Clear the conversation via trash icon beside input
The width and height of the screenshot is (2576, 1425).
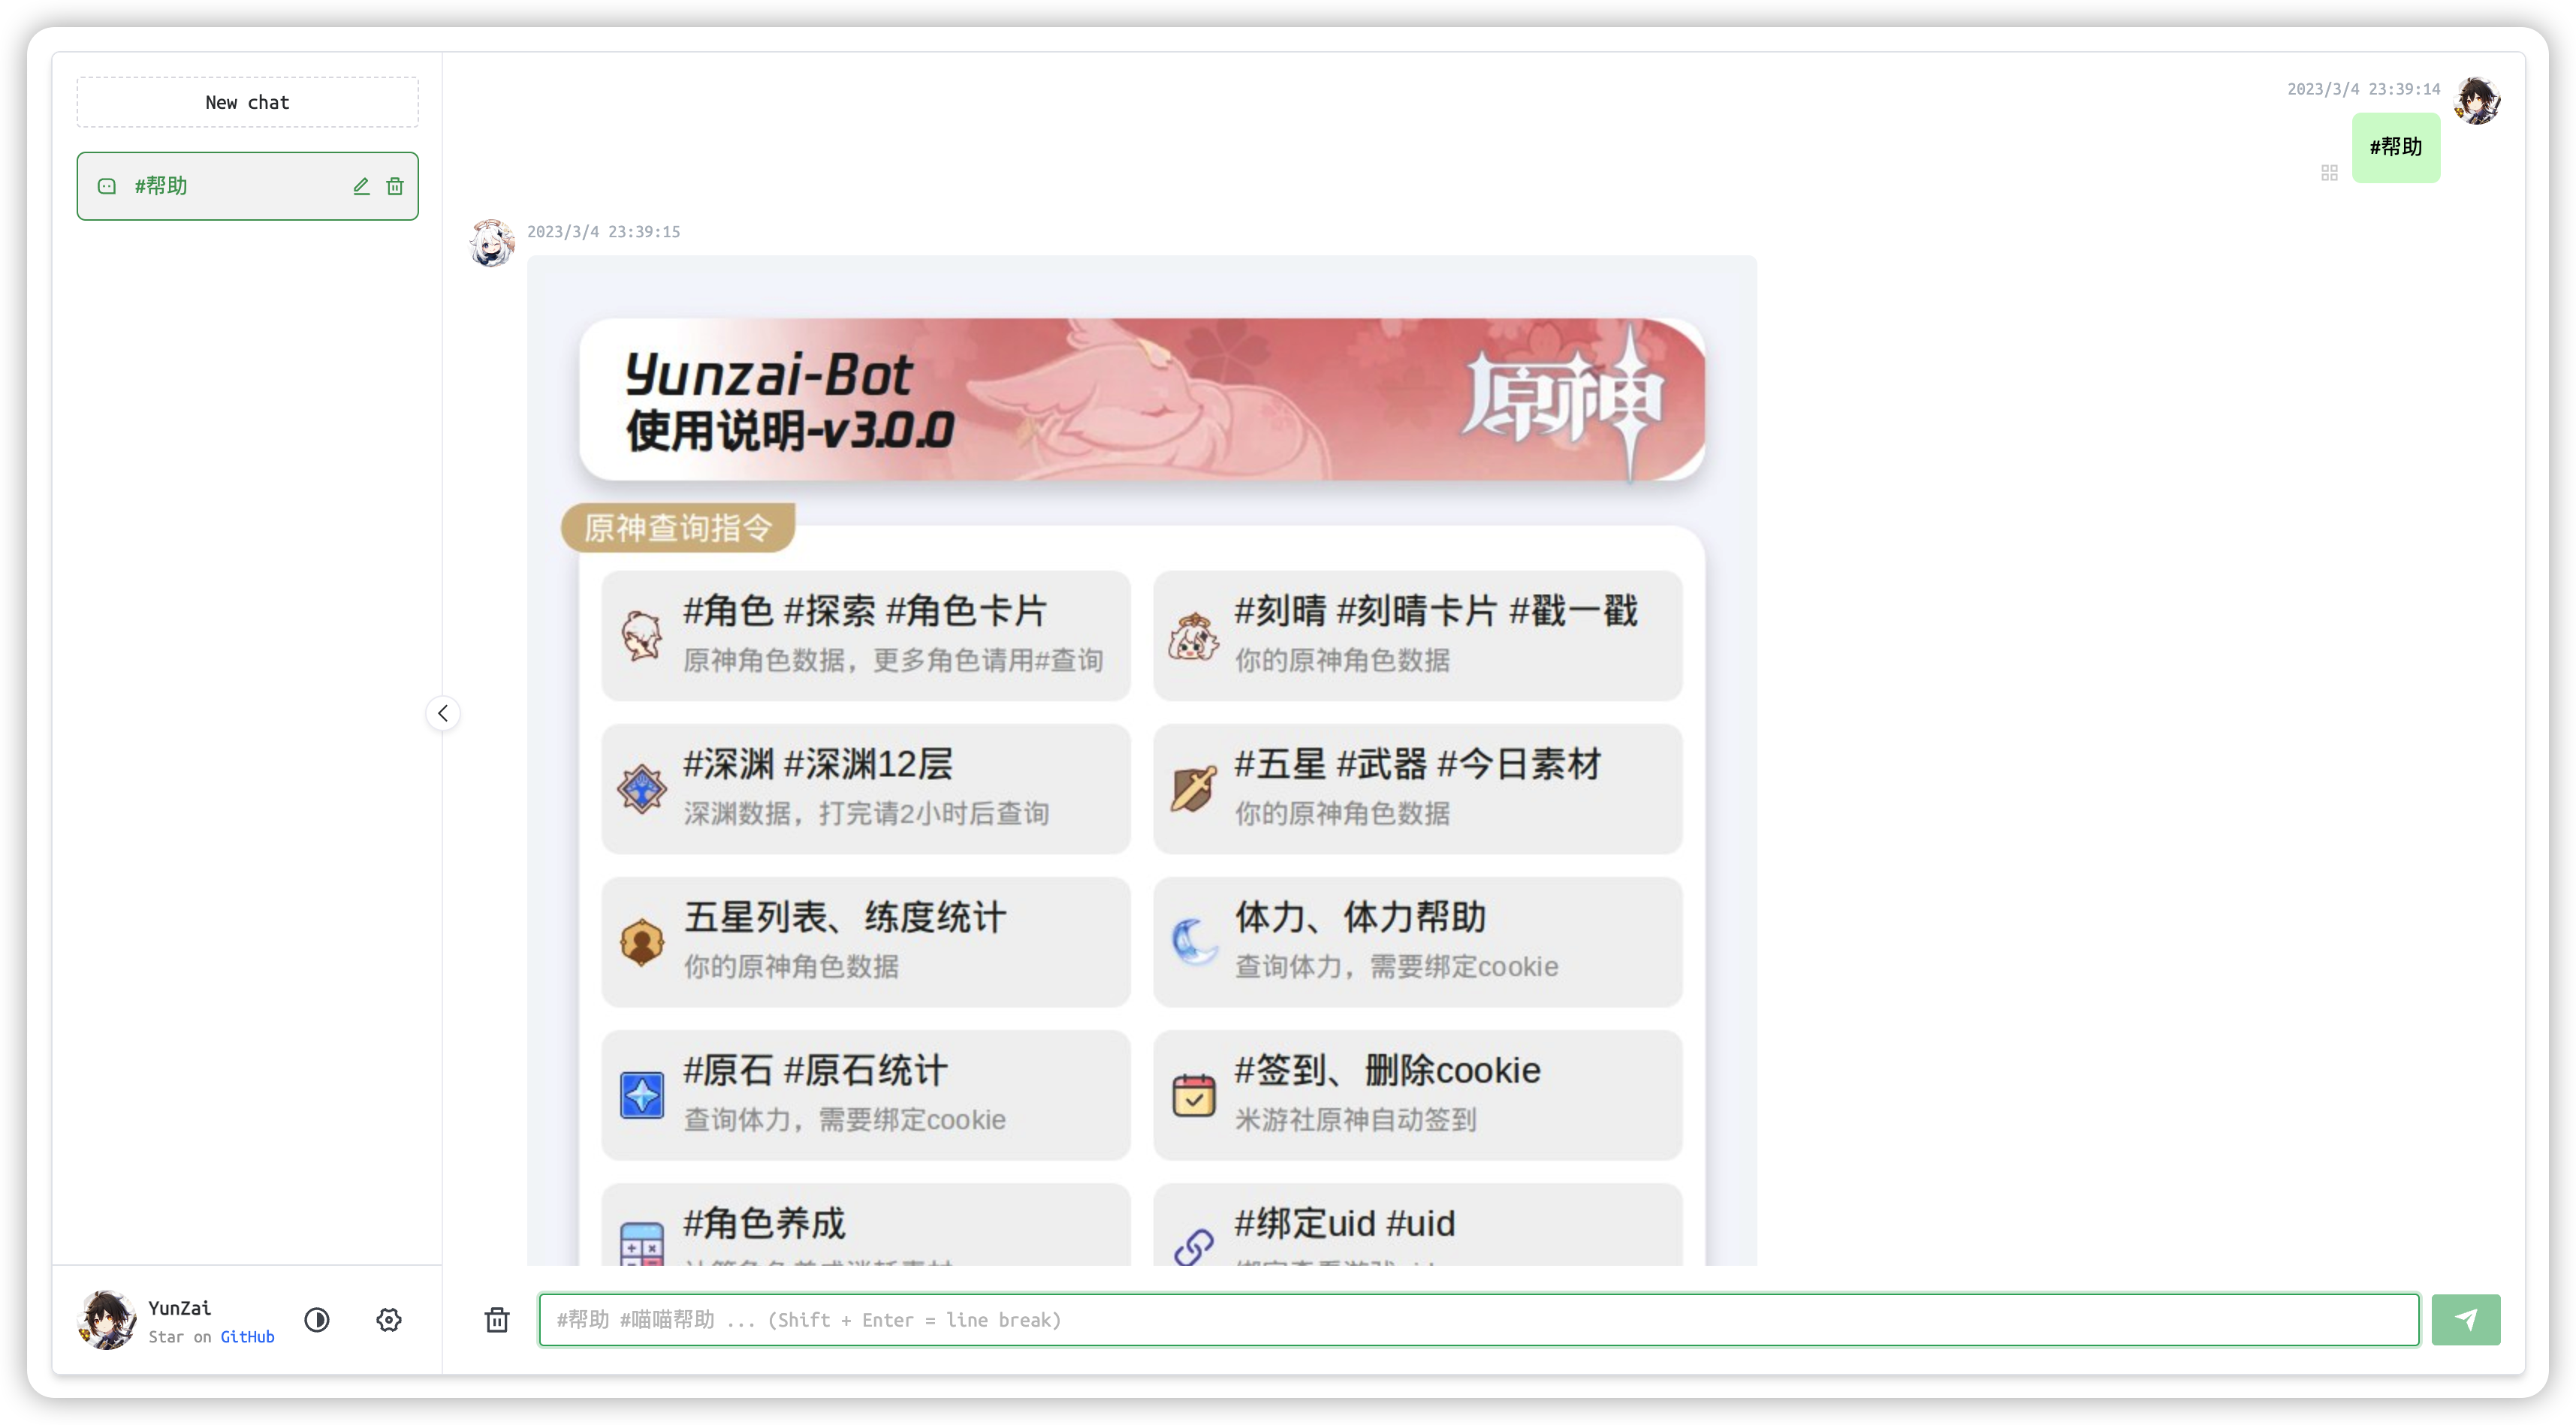tap(497, 1320)
